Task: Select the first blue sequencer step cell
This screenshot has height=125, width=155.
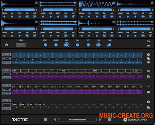Action: click(17, 55)
